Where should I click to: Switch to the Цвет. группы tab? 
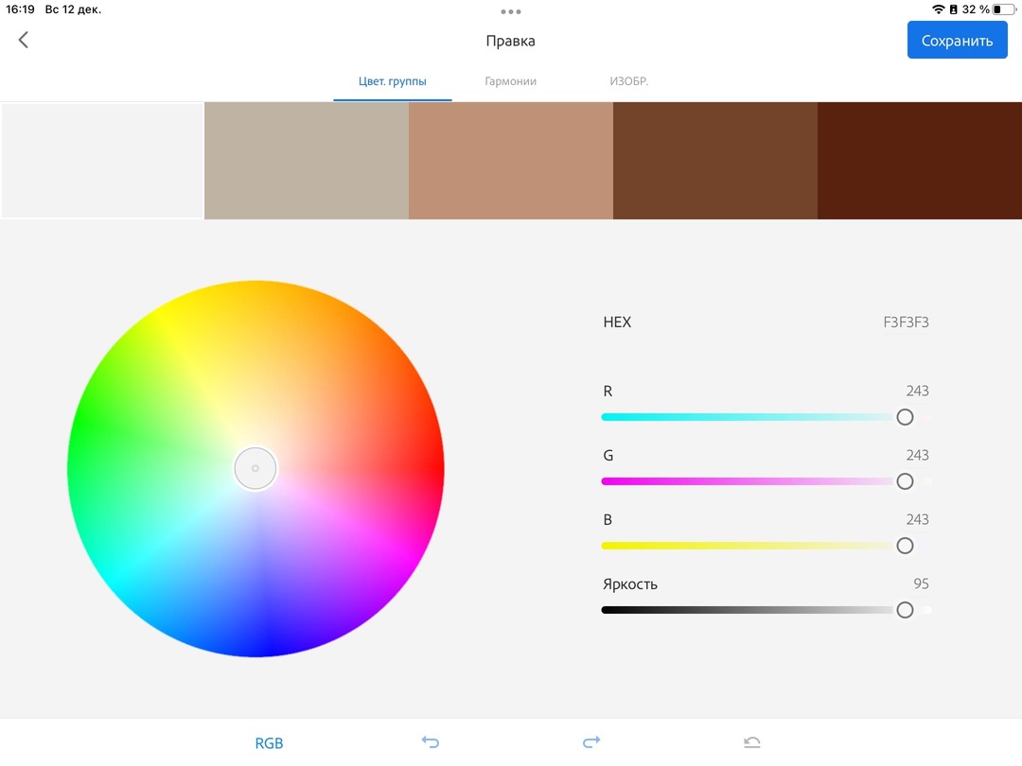pos(392,81)
